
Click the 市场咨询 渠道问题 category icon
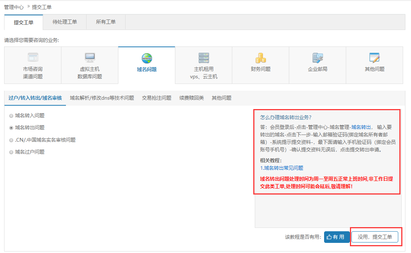coord(33,57)
